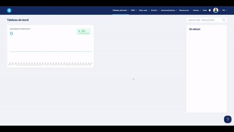Click chevron beside Emails
The image size is (234, 132).
tap(158, 10)
